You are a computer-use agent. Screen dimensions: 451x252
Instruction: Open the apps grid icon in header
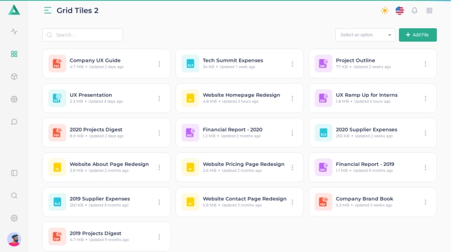tap(429, 10)
